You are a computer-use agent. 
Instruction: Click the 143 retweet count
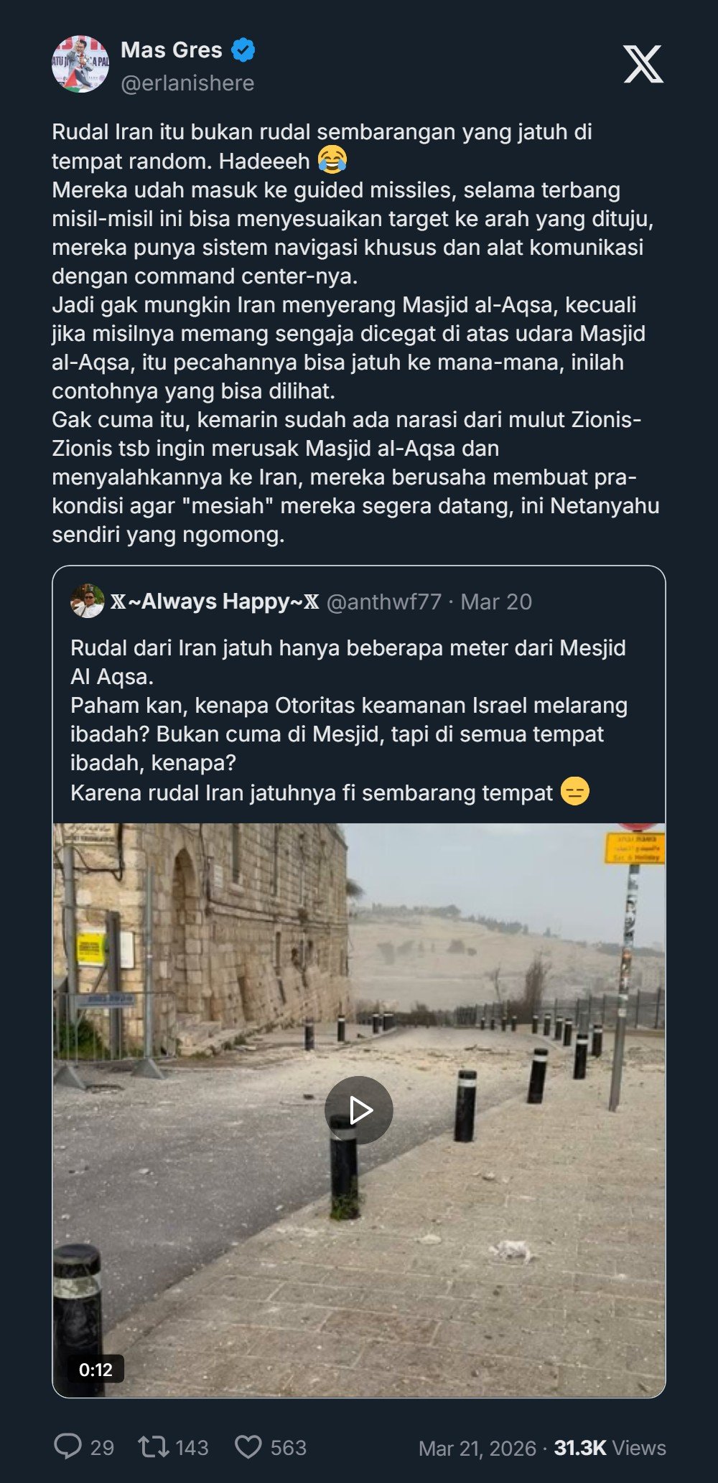(192, 1448)
